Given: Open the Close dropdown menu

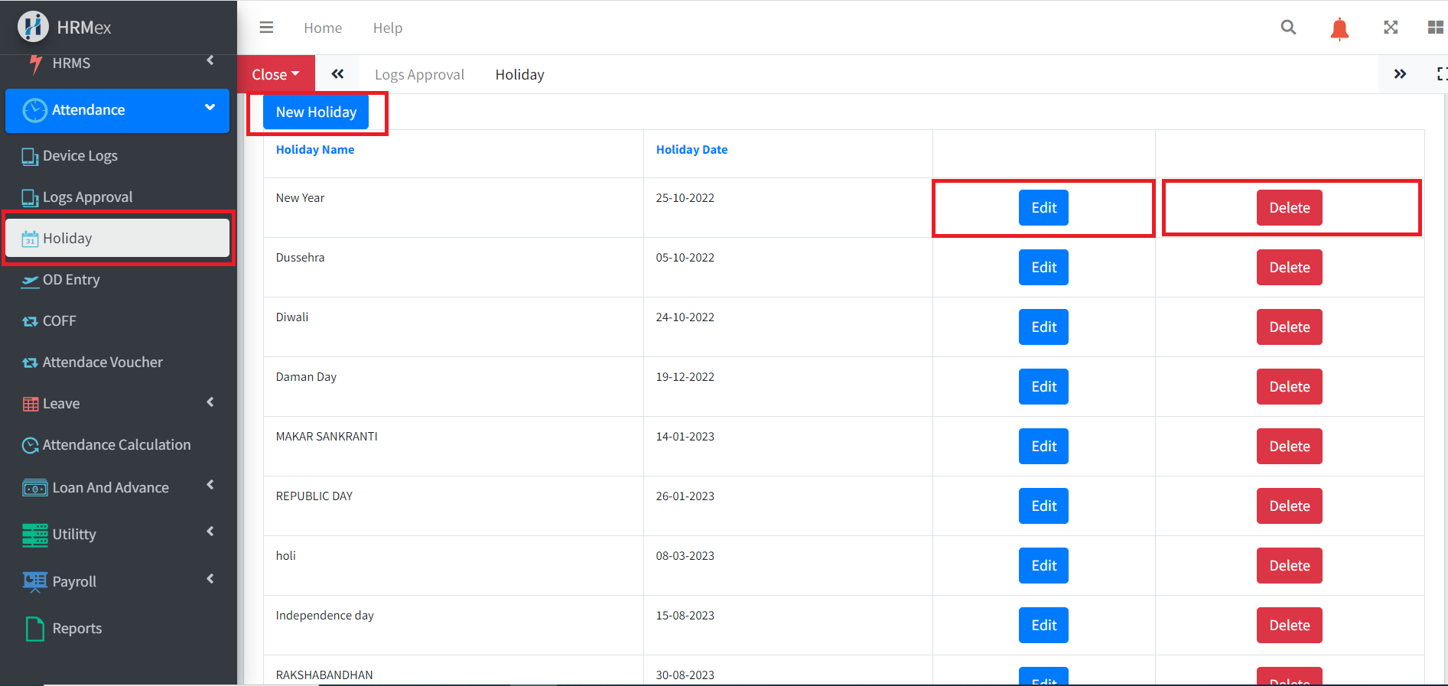Looking at the screenshot, I should coord(275,74).
